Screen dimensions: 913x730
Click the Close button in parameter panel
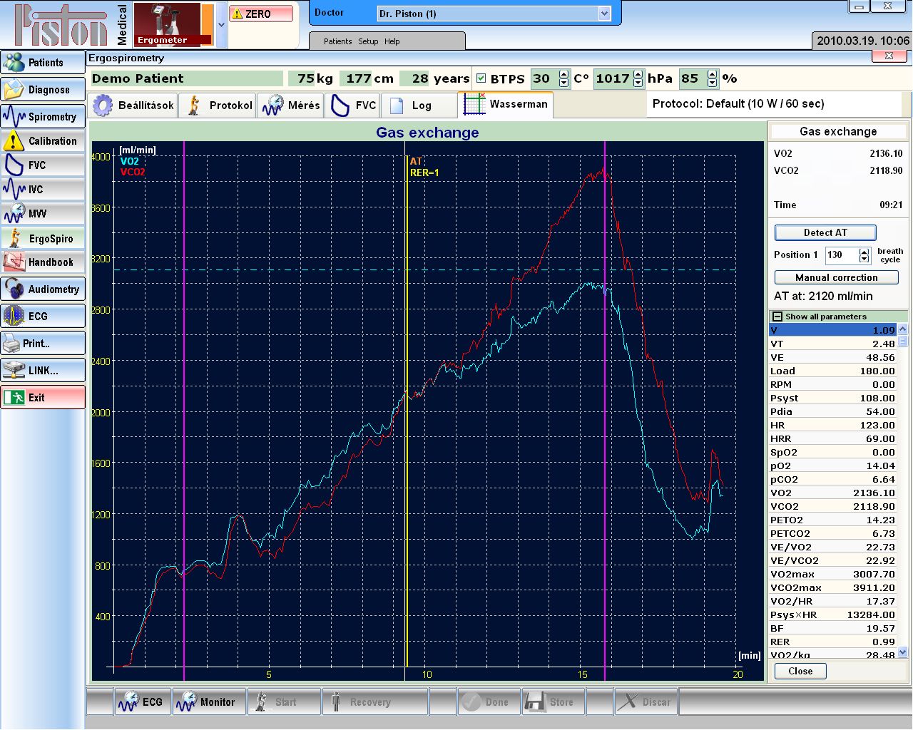(x=800, y=671)
